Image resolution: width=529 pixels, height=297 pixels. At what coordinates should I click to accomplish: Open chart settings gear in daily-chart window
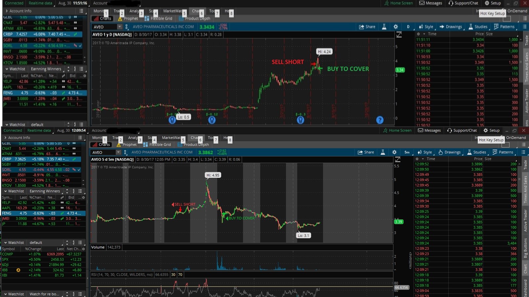(x=396, y=27)
